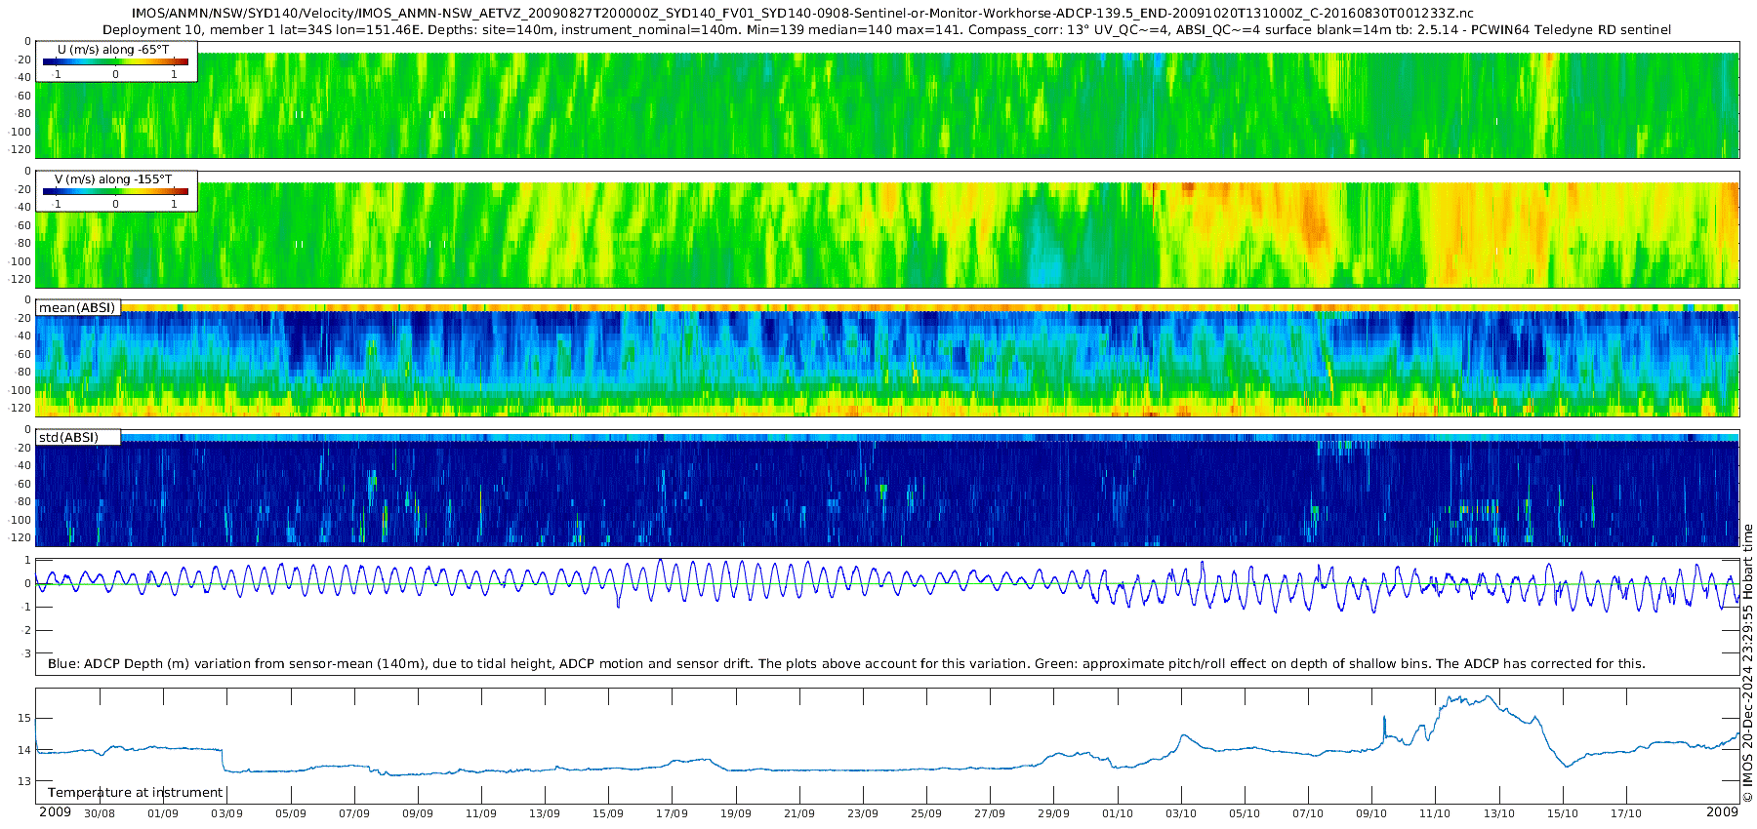Select the mean(ABSI) panel label
The width and height of the screenshot is (1757, 829).
[78, 307]
